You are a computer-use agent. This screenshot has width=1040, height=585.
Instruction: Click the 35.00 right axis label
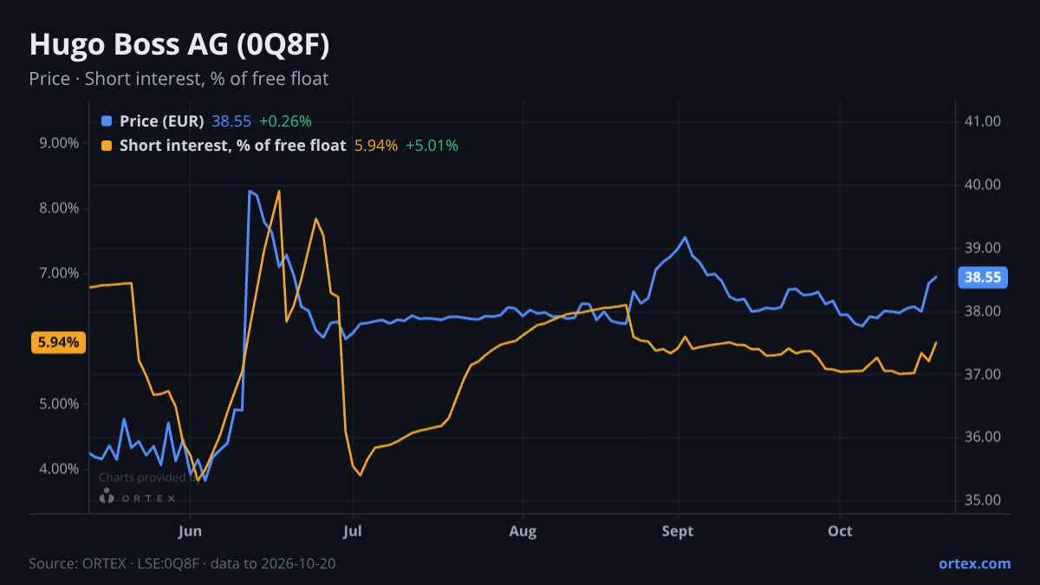[x=982, y=500]
